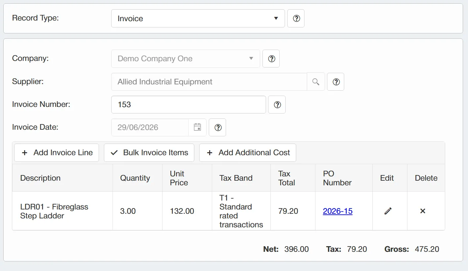Image resolution: width=468 pixels, height=271 pixels.
Task: Open help for Invoice Number field
Action: [277, 105]
